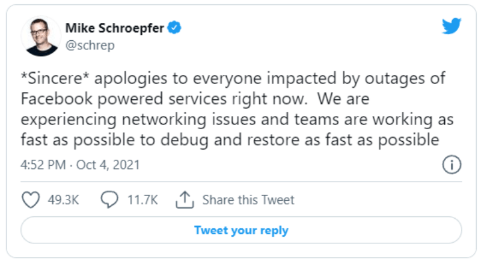The width and height of the screenshot is (481, 265).
Task: Open the Twitter info circle icon
Action: 452,164
